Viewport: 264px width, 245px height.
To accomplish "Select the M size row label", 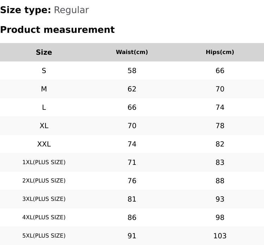I will (44, 89).
